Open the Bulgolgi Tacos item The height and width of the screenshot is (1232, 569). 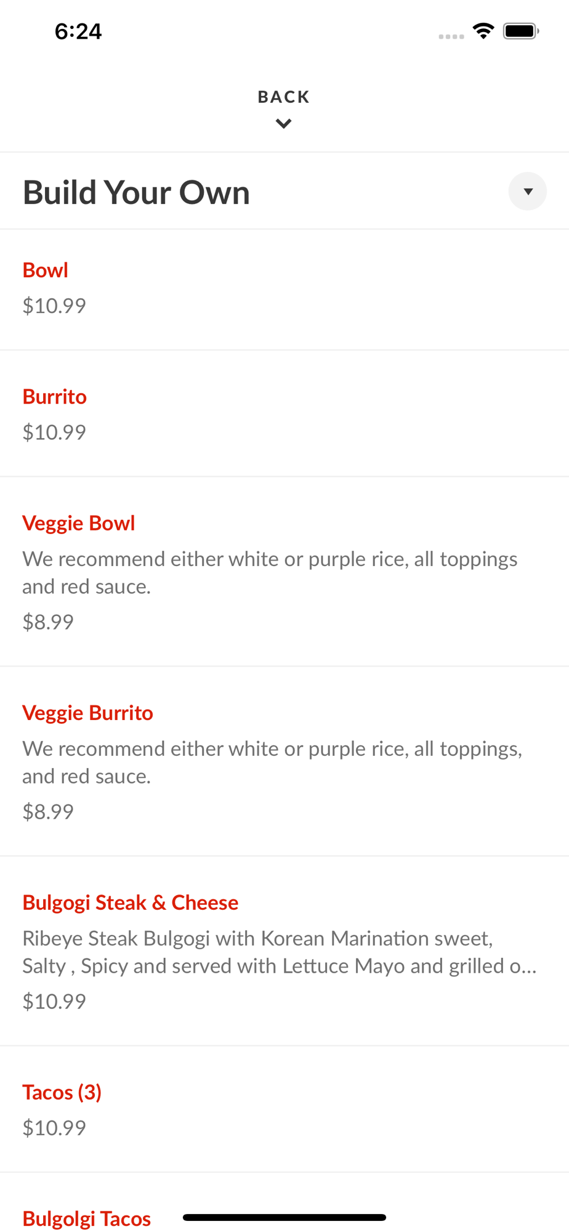[x=87, y=1218]
